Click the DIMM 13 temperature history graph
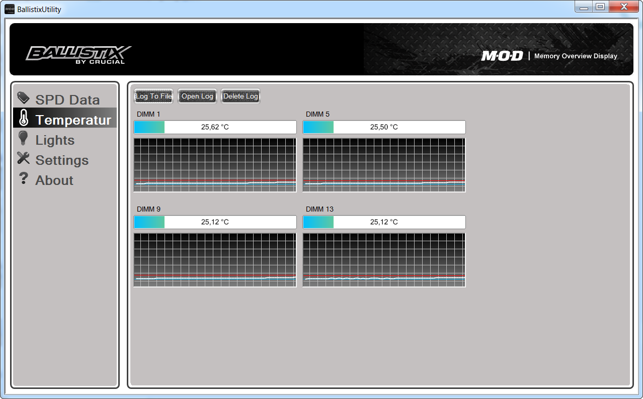The height and width of the screenshot is (399, 643). click(384, 260)
